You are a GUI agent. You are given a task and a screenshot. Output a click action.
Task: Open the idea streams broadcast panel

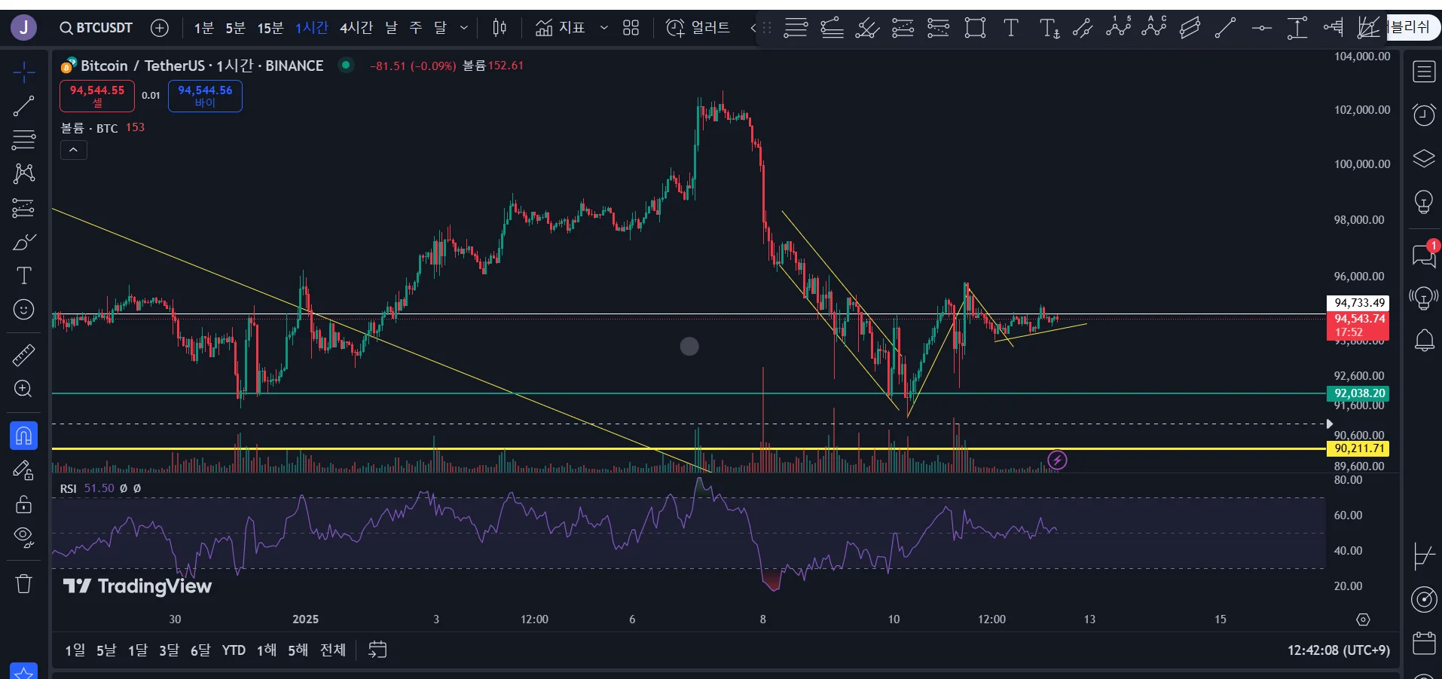point(1424,298)
